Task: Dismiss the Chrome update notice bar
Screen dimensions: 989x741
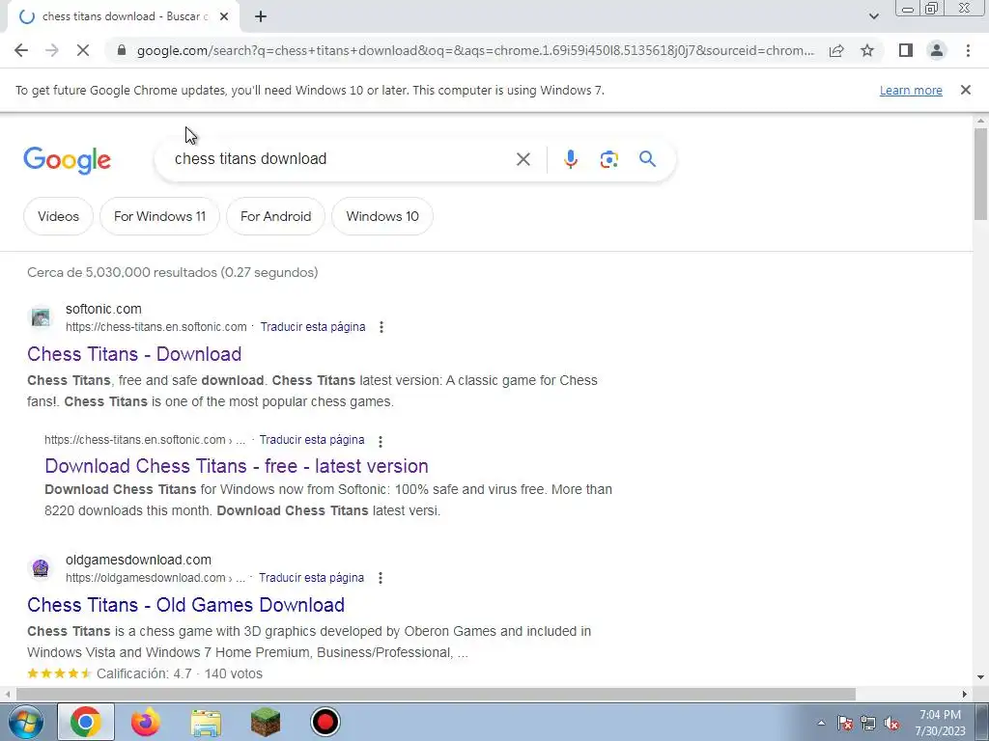Action: pos(965,90)
